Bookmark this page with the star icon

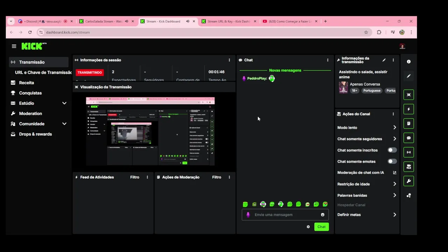pos(366,32)
